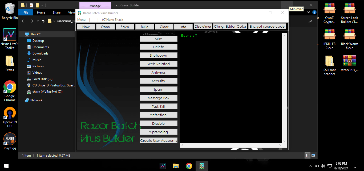This screenshot has width=364, height=171.
Task: Select the Black Worm 6.exe archive icon
Action: pyautogui.click(x=350, y=39)
